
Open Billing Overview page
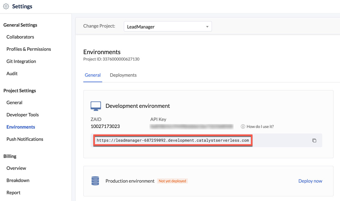[x=16, y=168]
